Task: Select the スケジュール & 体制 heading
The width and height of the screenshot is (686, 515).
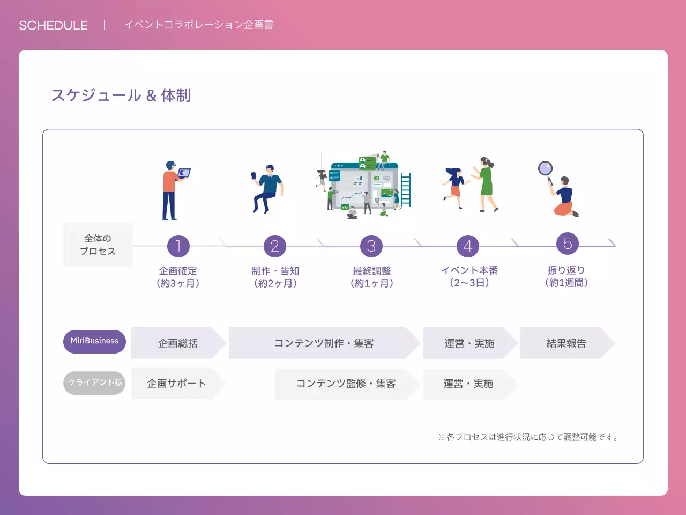Action: click(x=121, y=95)
